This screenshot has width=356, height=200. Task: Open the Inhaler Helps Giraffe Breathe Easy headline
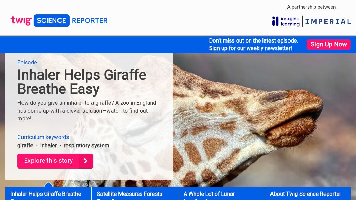(x=82, y=82)
